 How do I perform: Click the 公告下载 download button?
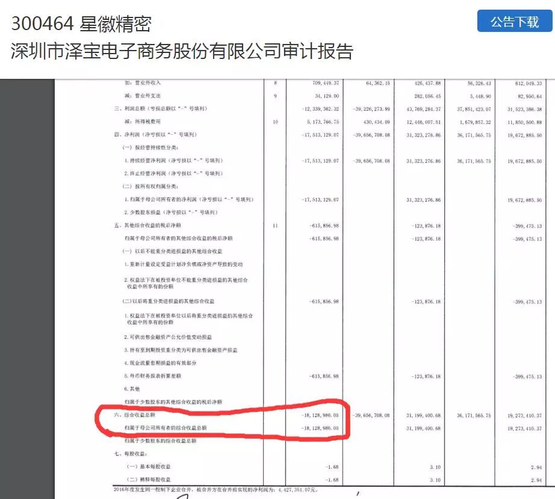click(514, 21)
